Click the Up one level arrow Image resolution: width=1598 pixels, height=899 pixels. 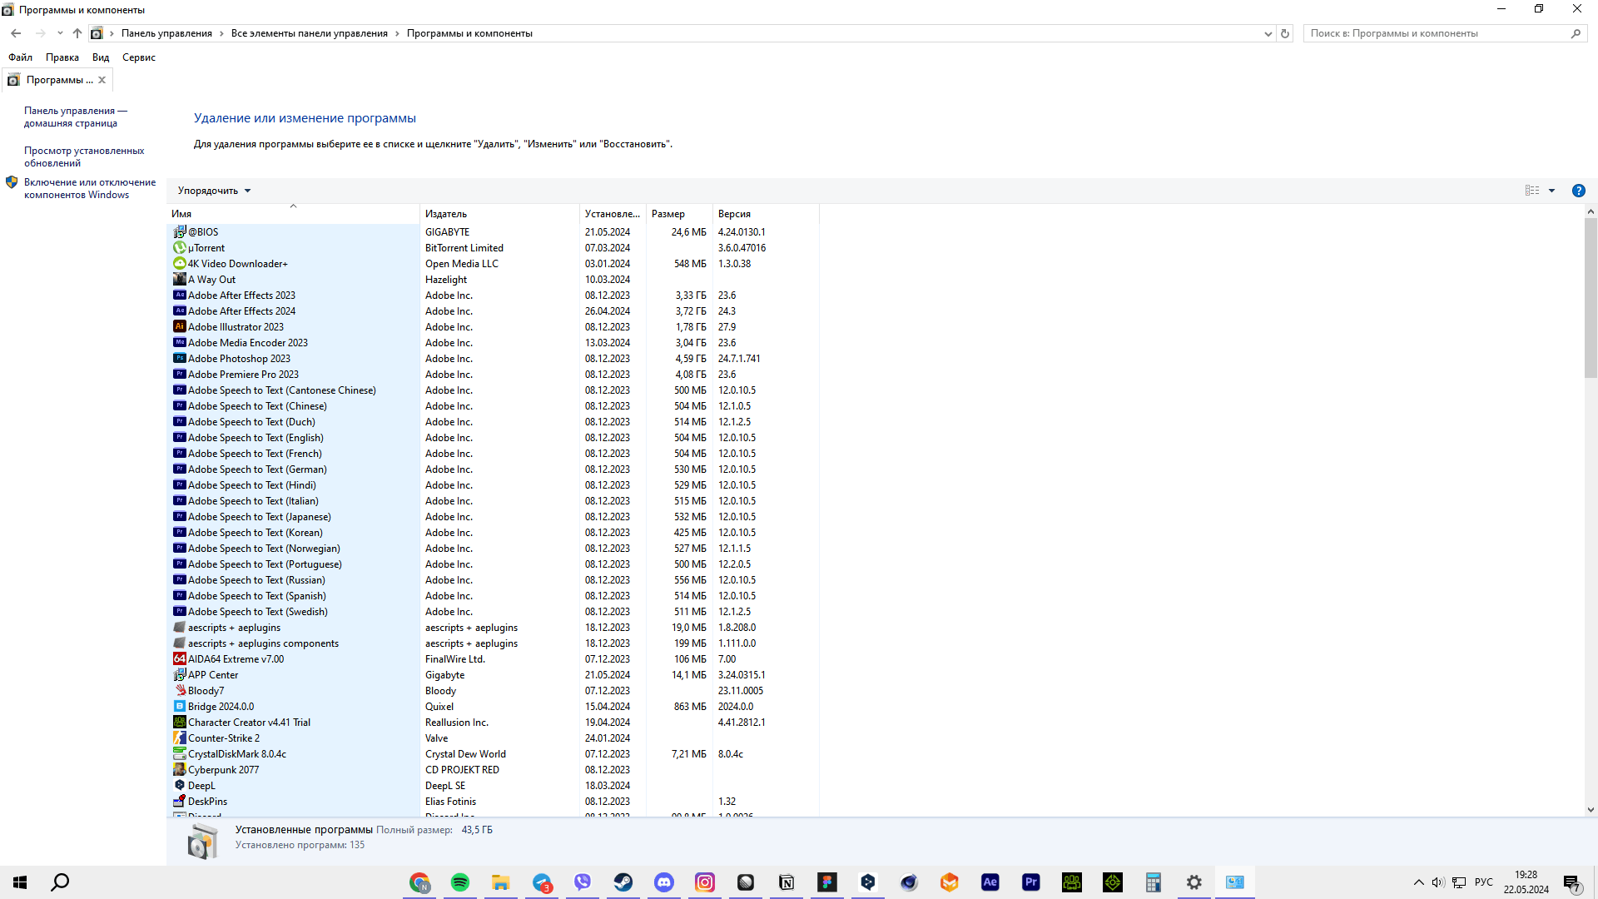coord(77,33)
